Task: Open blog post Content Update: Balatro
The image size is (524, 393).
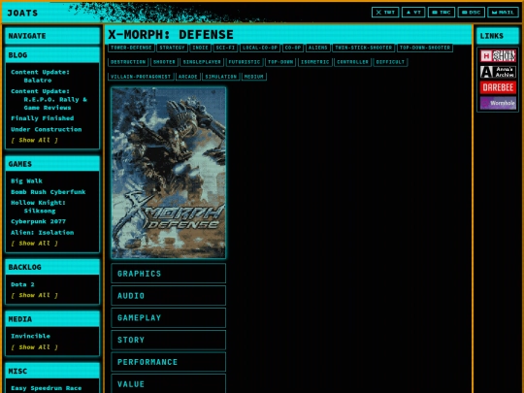Action: coord(40,76)
